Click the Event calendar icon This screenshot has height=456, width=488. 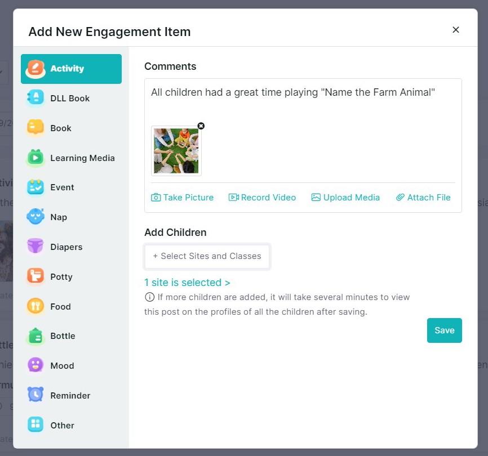click(x=36, y=187)
